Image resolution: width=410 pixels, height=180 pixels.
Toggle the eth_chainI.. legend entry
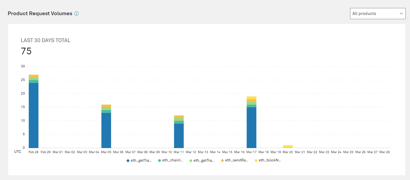pos(170,160)
